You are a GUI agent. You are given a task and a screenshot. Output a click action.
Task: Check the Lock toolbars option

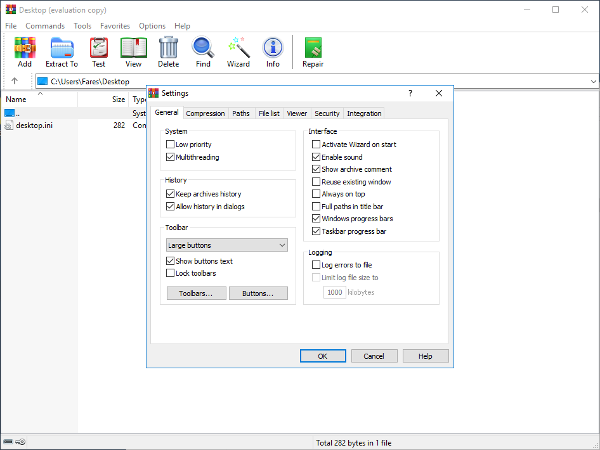[170, 273]
